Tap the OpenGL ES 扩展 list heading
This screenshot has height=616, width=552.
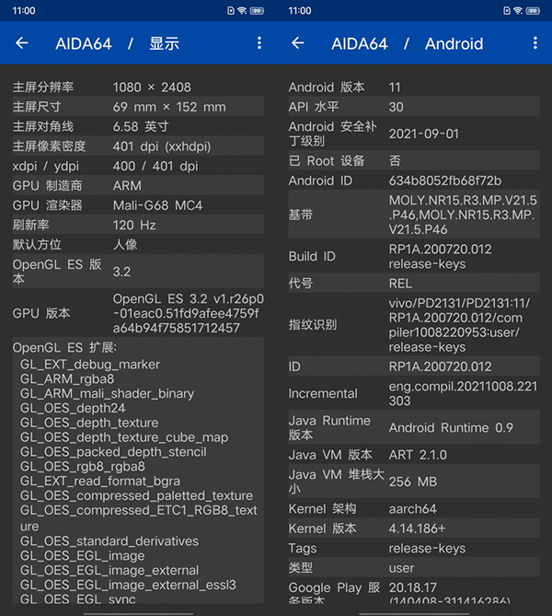(x=64, y=347)
